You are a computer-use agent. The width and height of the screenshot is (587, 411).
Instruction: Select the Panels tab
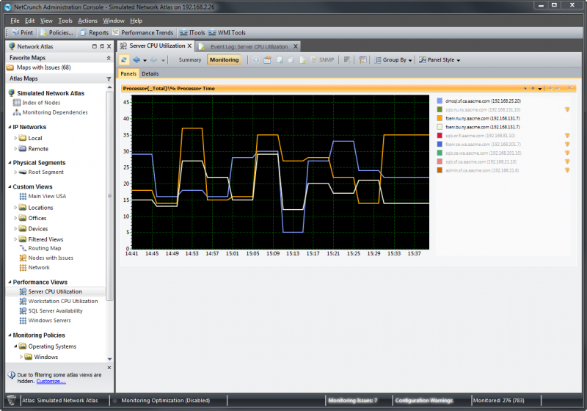click(x=128, y=73)
